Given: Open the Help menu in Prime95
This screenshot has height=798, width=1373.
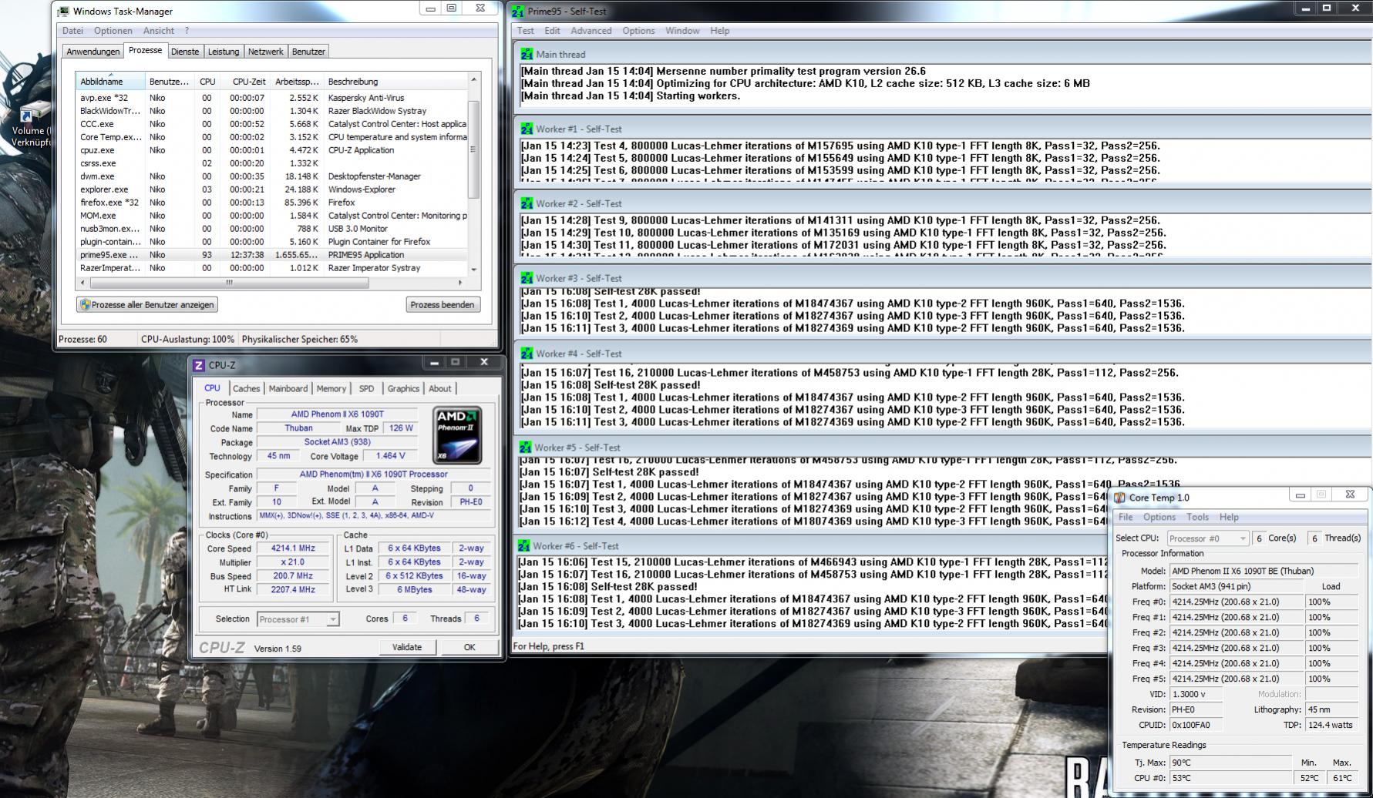Looking at the screenshot, I should coord(720,31).
